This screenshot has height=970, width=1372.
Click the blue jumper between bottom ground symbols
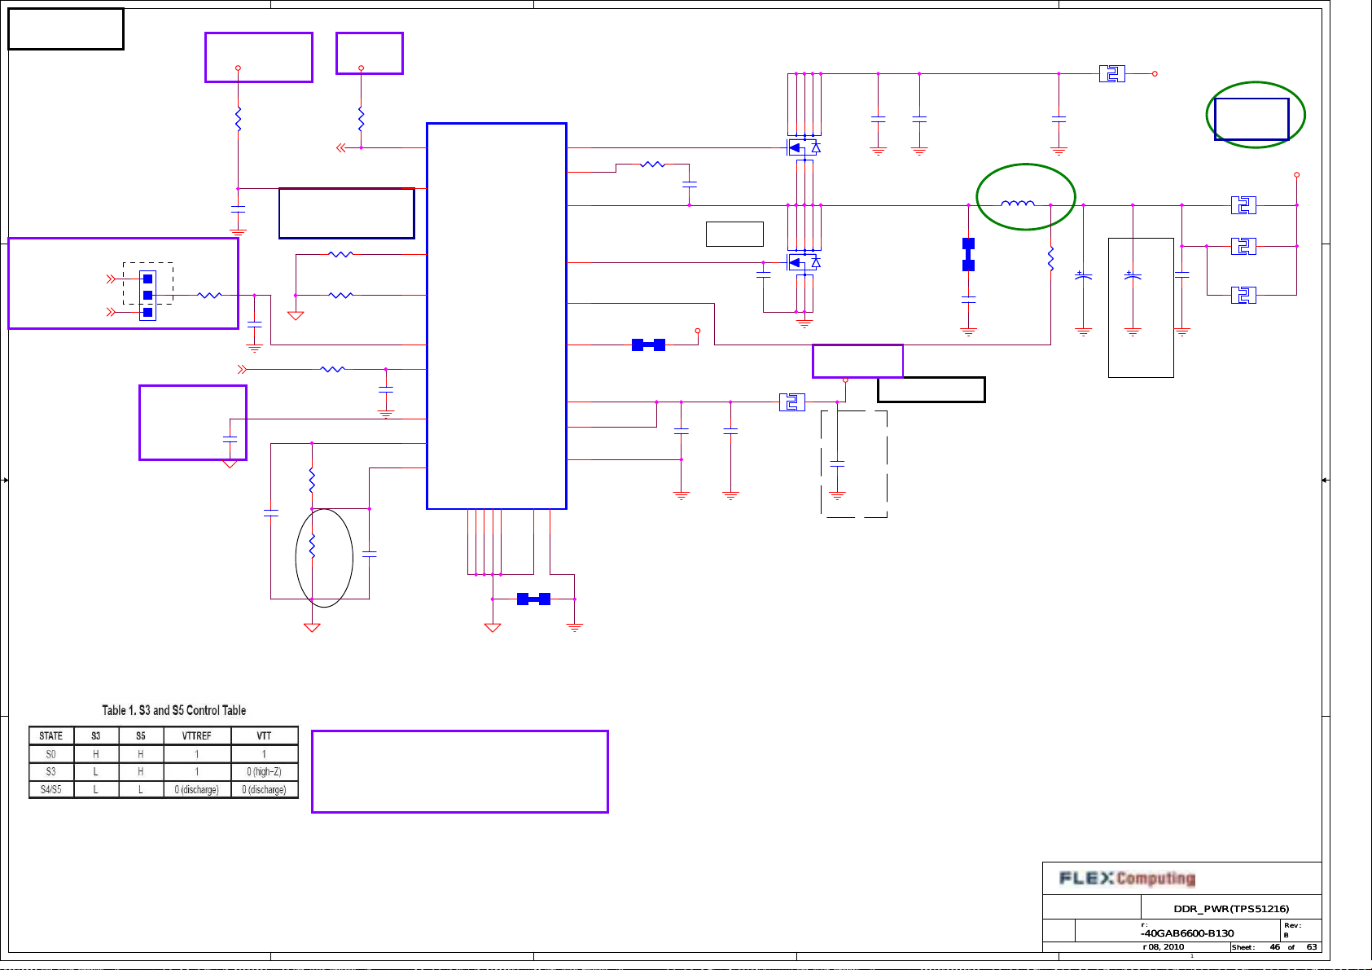click(x=533, y=599)
